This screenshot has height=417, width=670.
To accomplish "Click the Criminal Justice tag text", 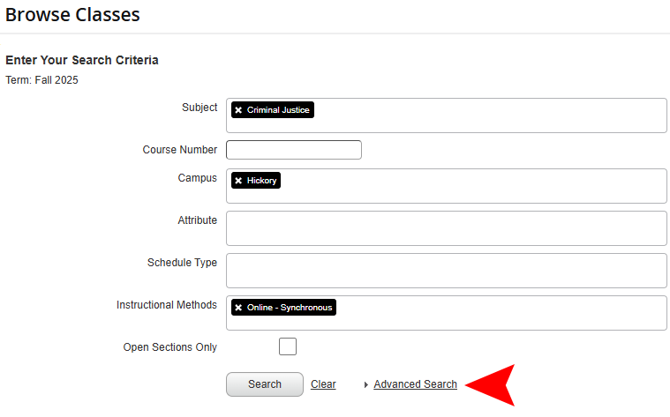I will 278,110.
